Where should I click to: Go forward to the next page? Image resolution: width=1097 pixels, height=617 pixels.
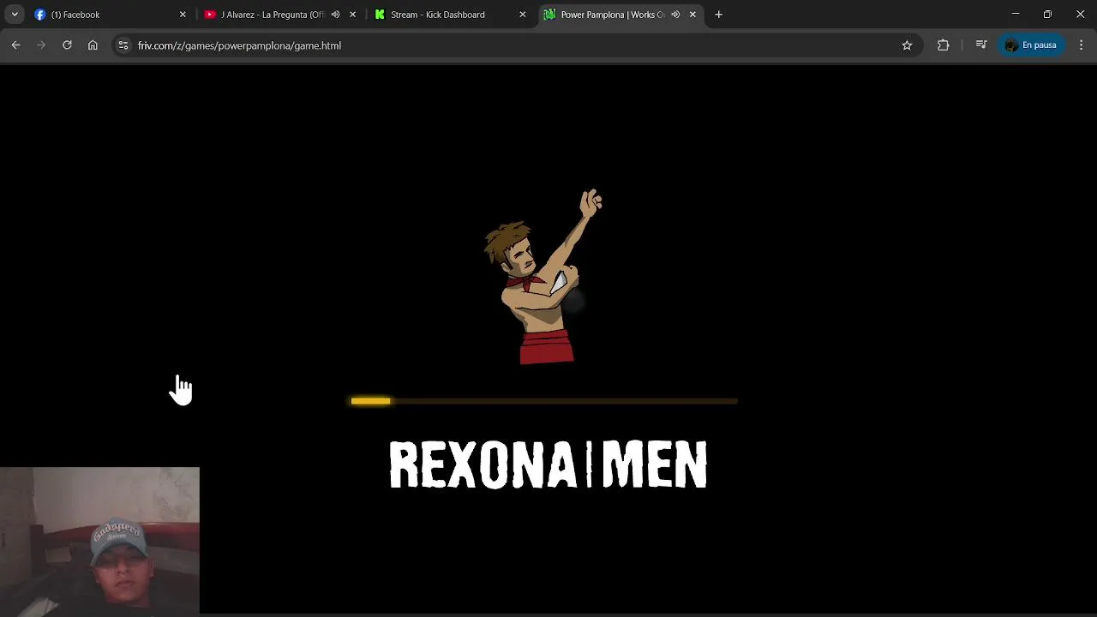(x=41, y=45)
